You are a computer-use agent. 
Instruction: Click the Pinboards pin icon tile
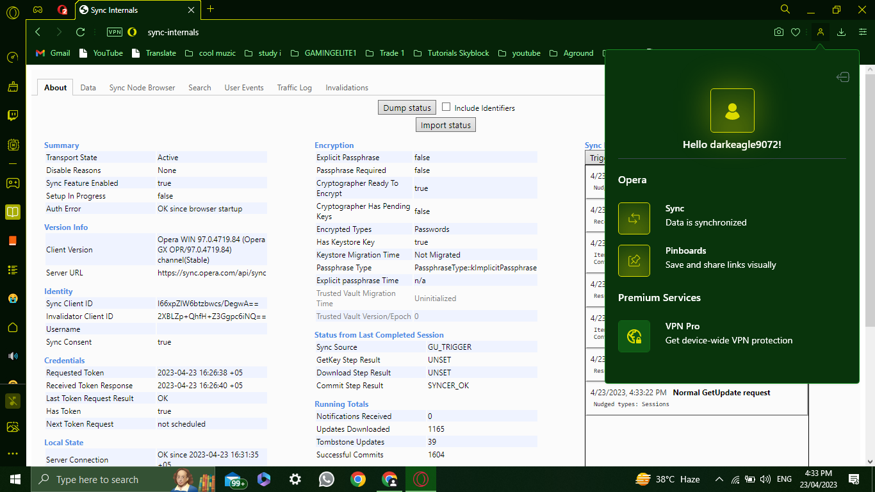634,261
